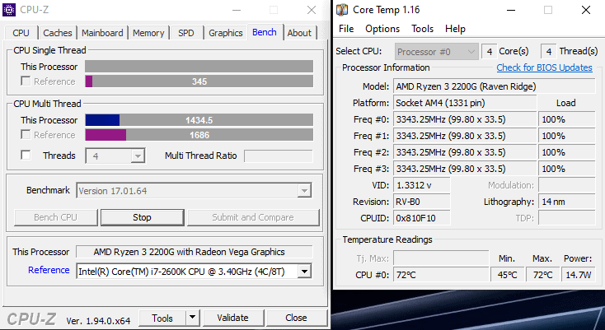Screen dimensions: 605x330
Task: Enable the single thread Reference checkbox
Action: coord(26,81)
